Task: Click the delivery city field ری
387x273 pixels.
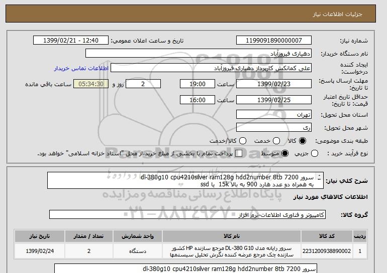Action: (274, 127)
